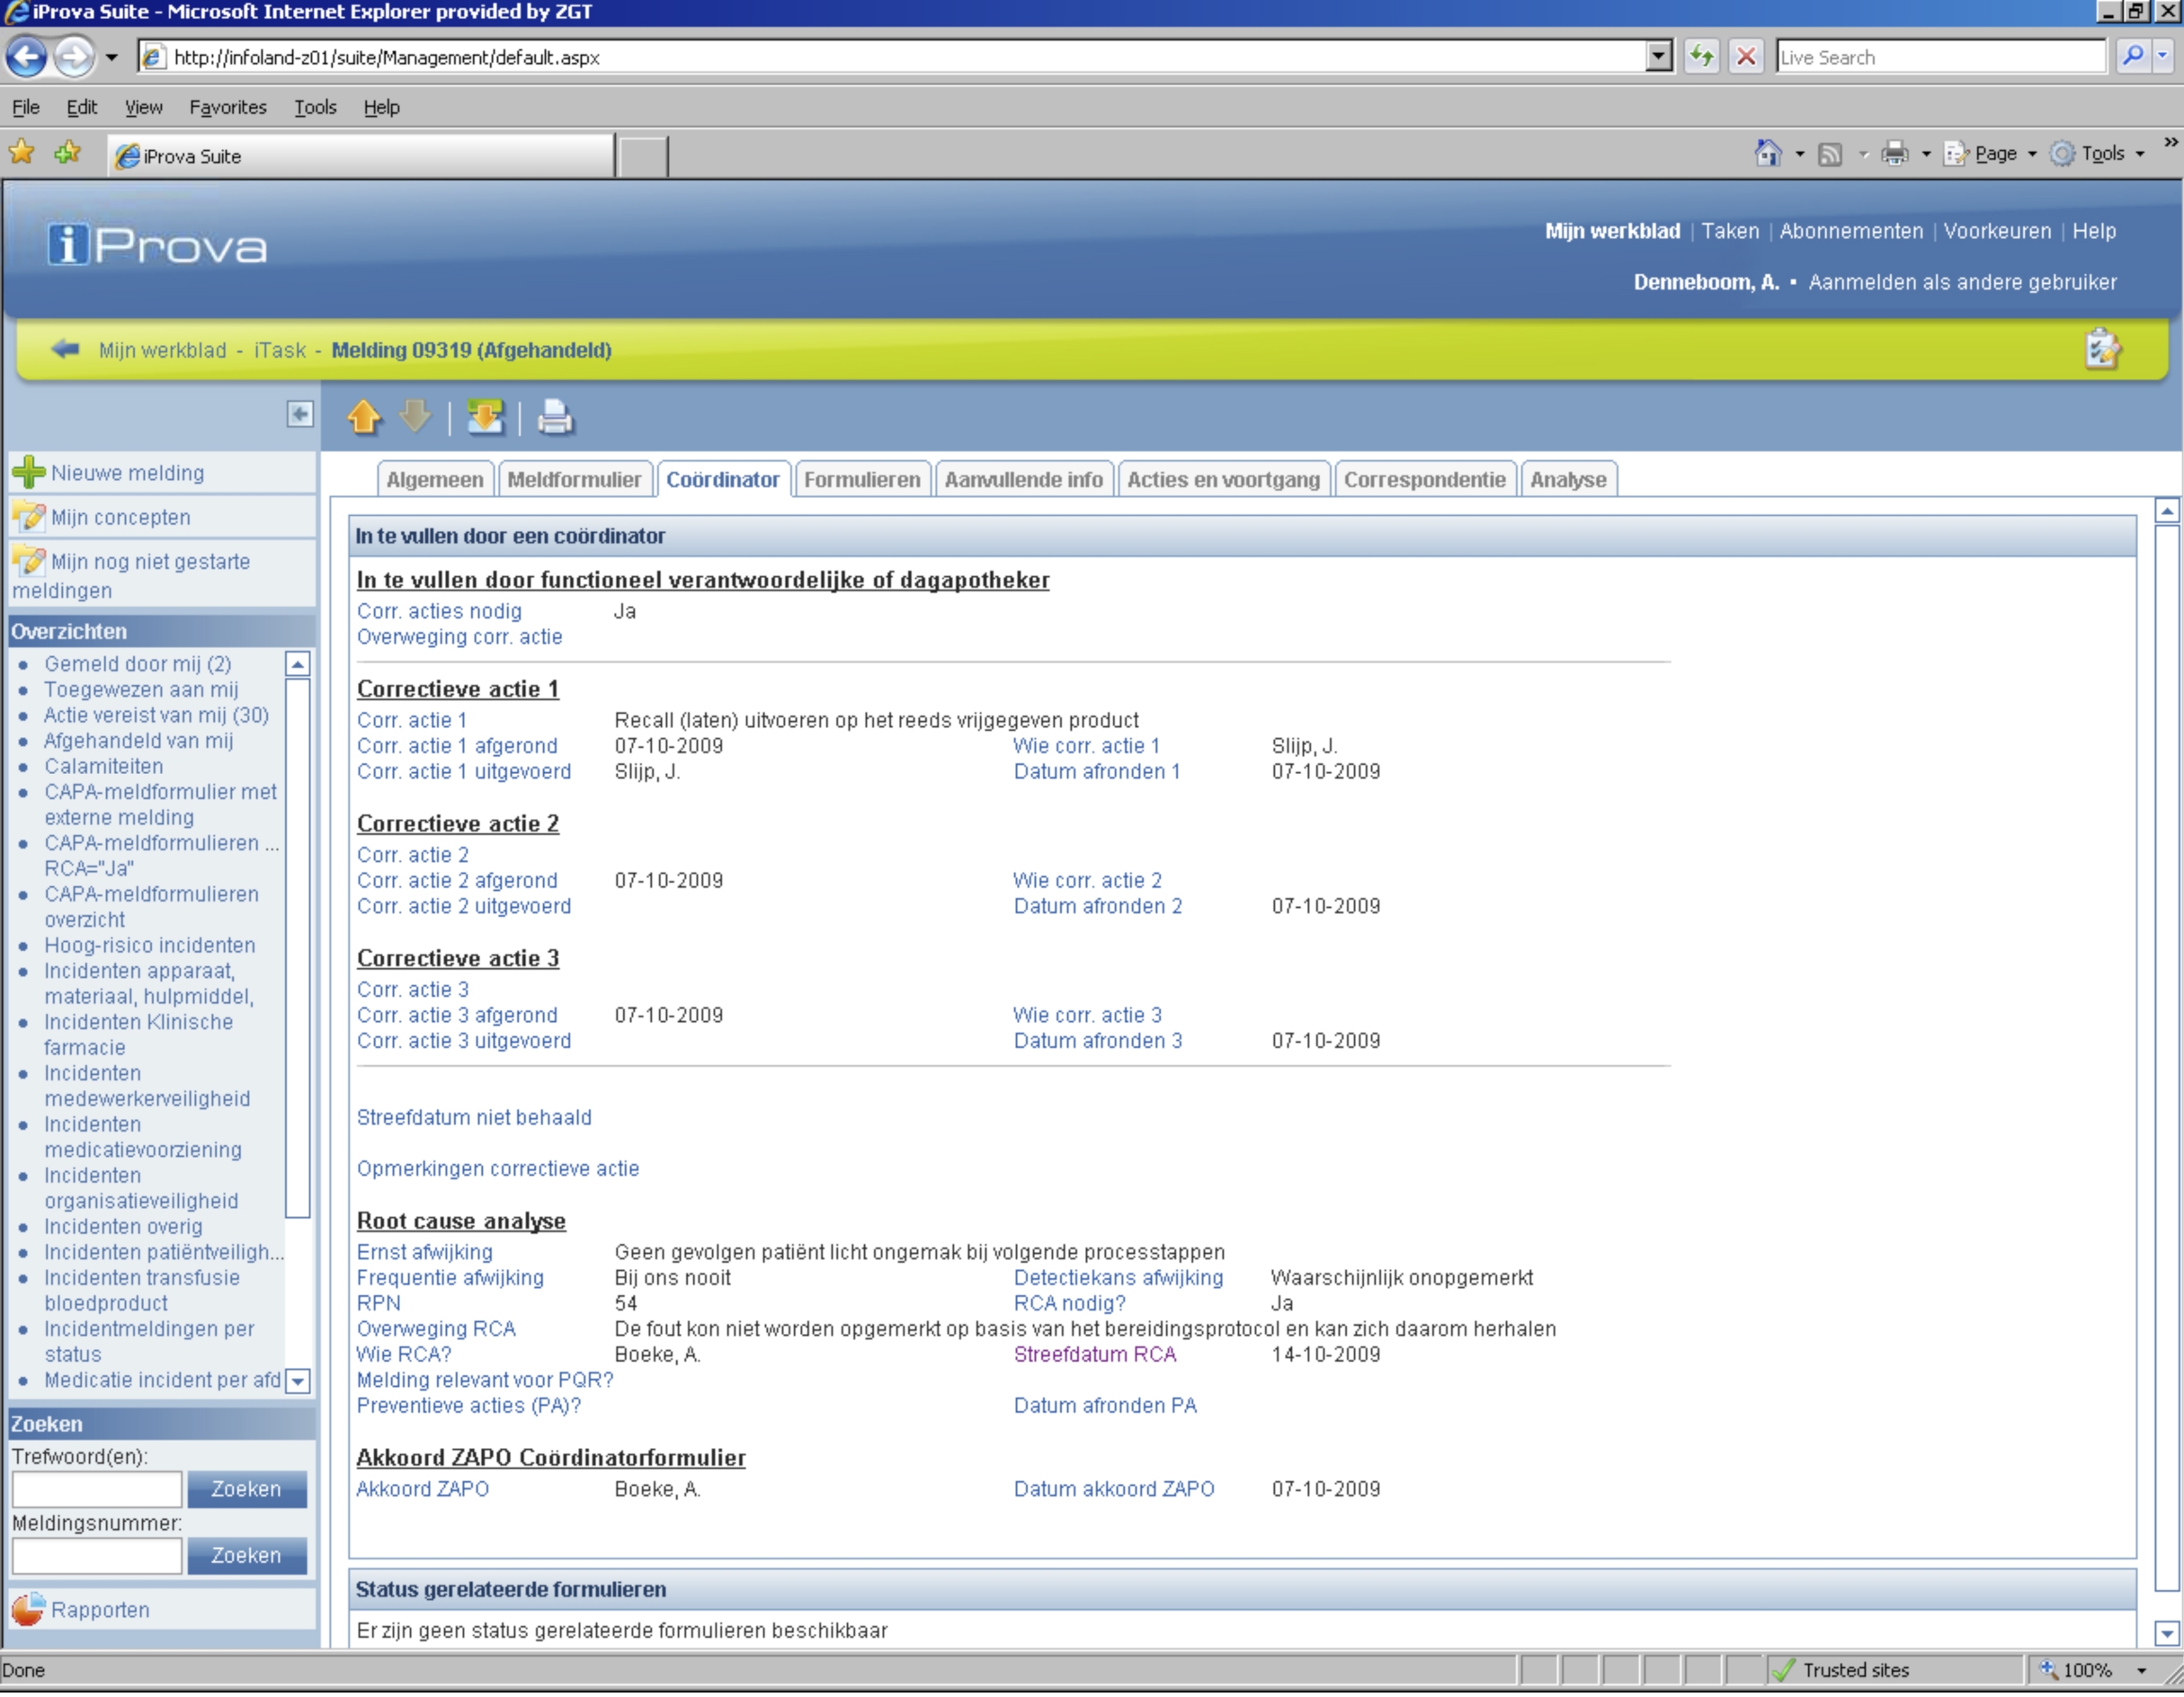
Task: Collapse the left sidebar panel arrow
Action: click(299, 413)
